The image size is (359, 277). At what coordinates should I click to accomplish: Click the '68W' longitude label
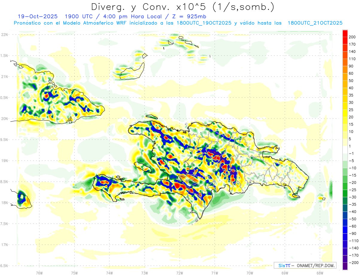tap(320, 273)
